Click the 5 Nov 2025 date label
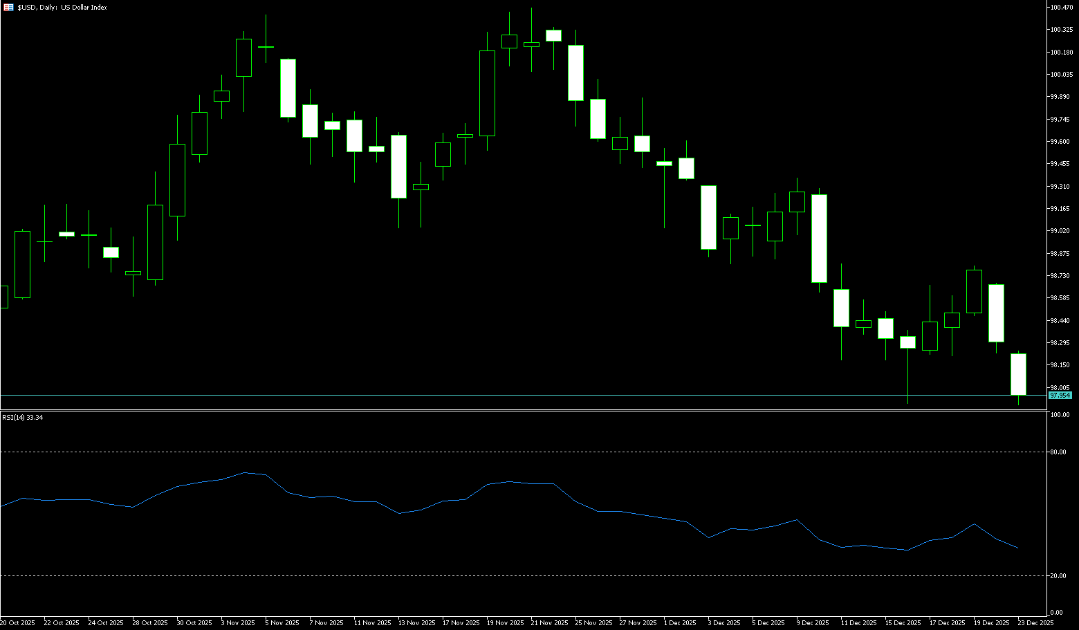This screenshot has height=630, width=1079. click(282, 623)
